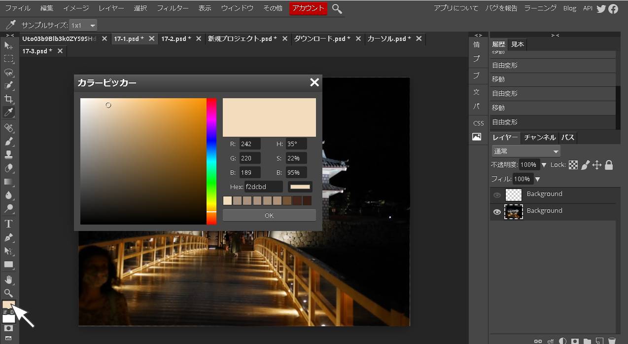Image resolution: width=628 pixels, height=344 pixels.
Task: Click the lock-all padlock icon
Action: coord(609,165)
